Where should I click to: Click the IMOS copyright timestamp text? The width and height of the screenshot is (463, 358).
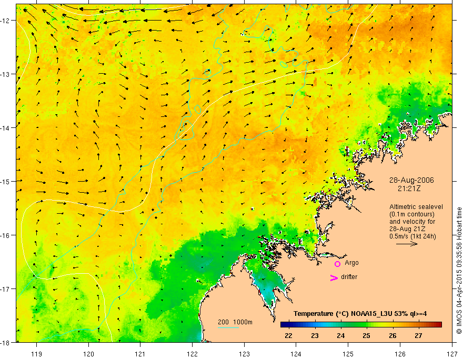(459, 270)
